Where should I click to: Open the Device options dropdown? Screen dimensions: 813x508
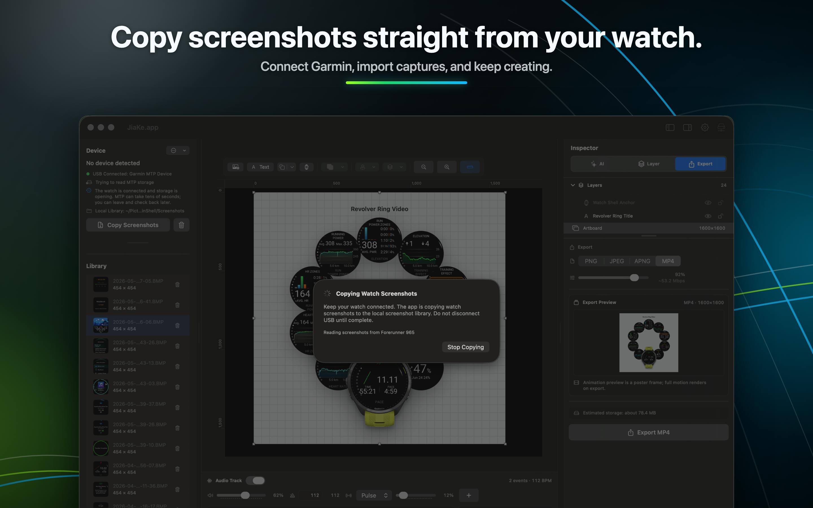[x=178, y=150]
